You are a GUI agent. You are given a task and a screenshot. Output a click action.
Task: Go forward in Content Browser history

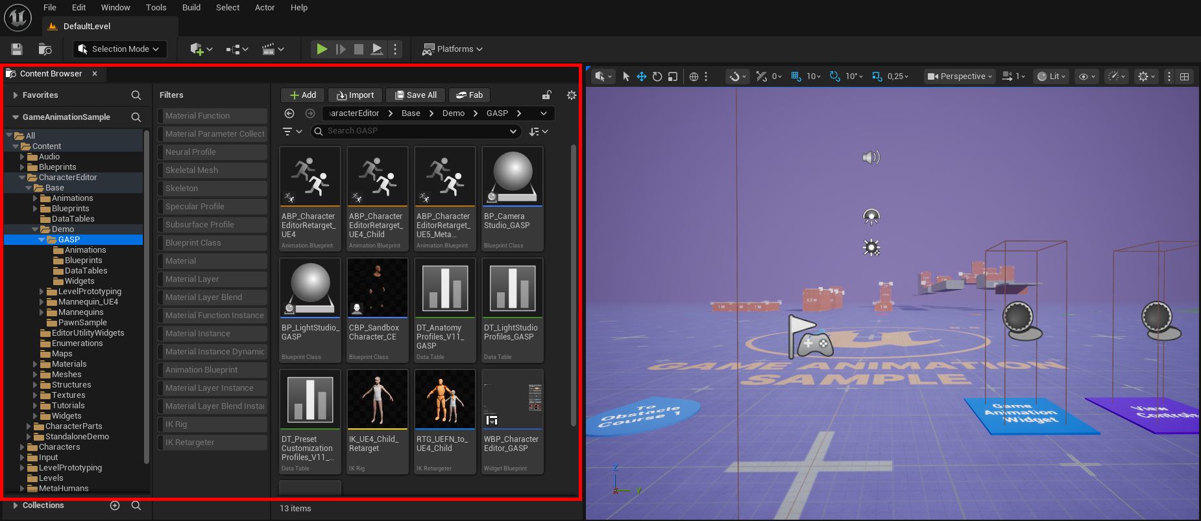coord(310,113)
